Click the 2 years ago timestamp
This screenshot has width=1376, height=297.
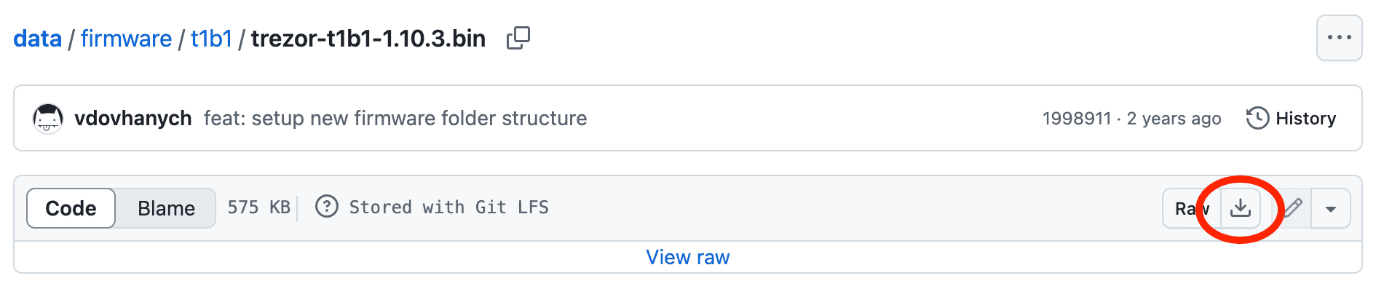pos(1174,118)
